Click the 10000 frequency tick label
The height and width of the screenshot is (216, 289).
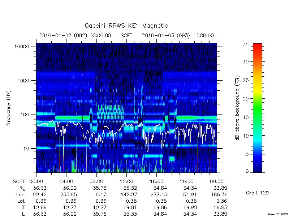click(22, 47)
